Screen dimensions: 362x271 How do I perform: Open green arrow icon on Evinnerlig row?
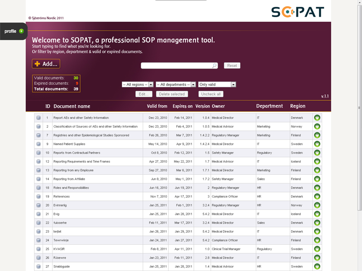click(317, 206)
